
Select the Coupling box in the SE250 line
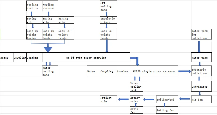tap(108, 71)
